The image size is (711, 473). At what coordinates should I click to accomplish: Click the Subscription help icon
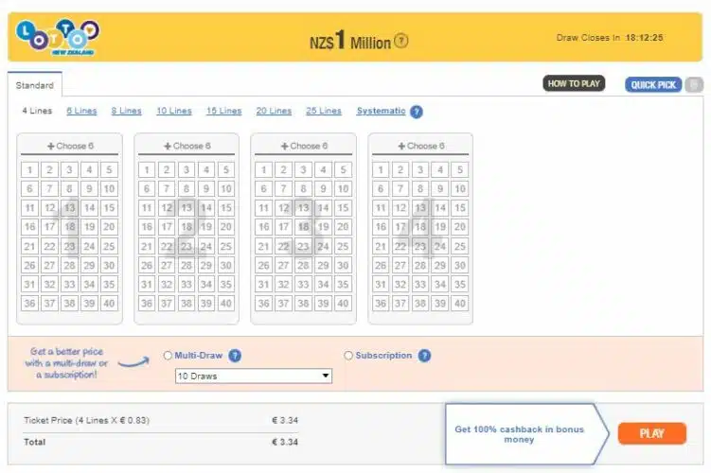click(424, 356)
